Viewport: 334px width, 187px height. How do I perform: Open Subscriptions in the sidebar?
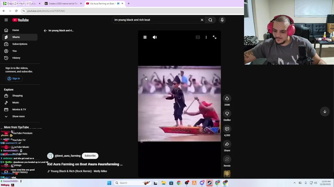20,44
